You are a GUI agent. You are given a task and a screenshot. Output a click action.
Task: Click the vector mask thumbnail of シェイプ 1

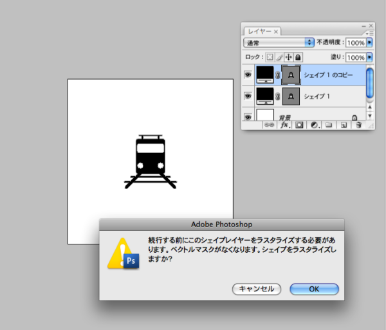(x=291, y=96)
